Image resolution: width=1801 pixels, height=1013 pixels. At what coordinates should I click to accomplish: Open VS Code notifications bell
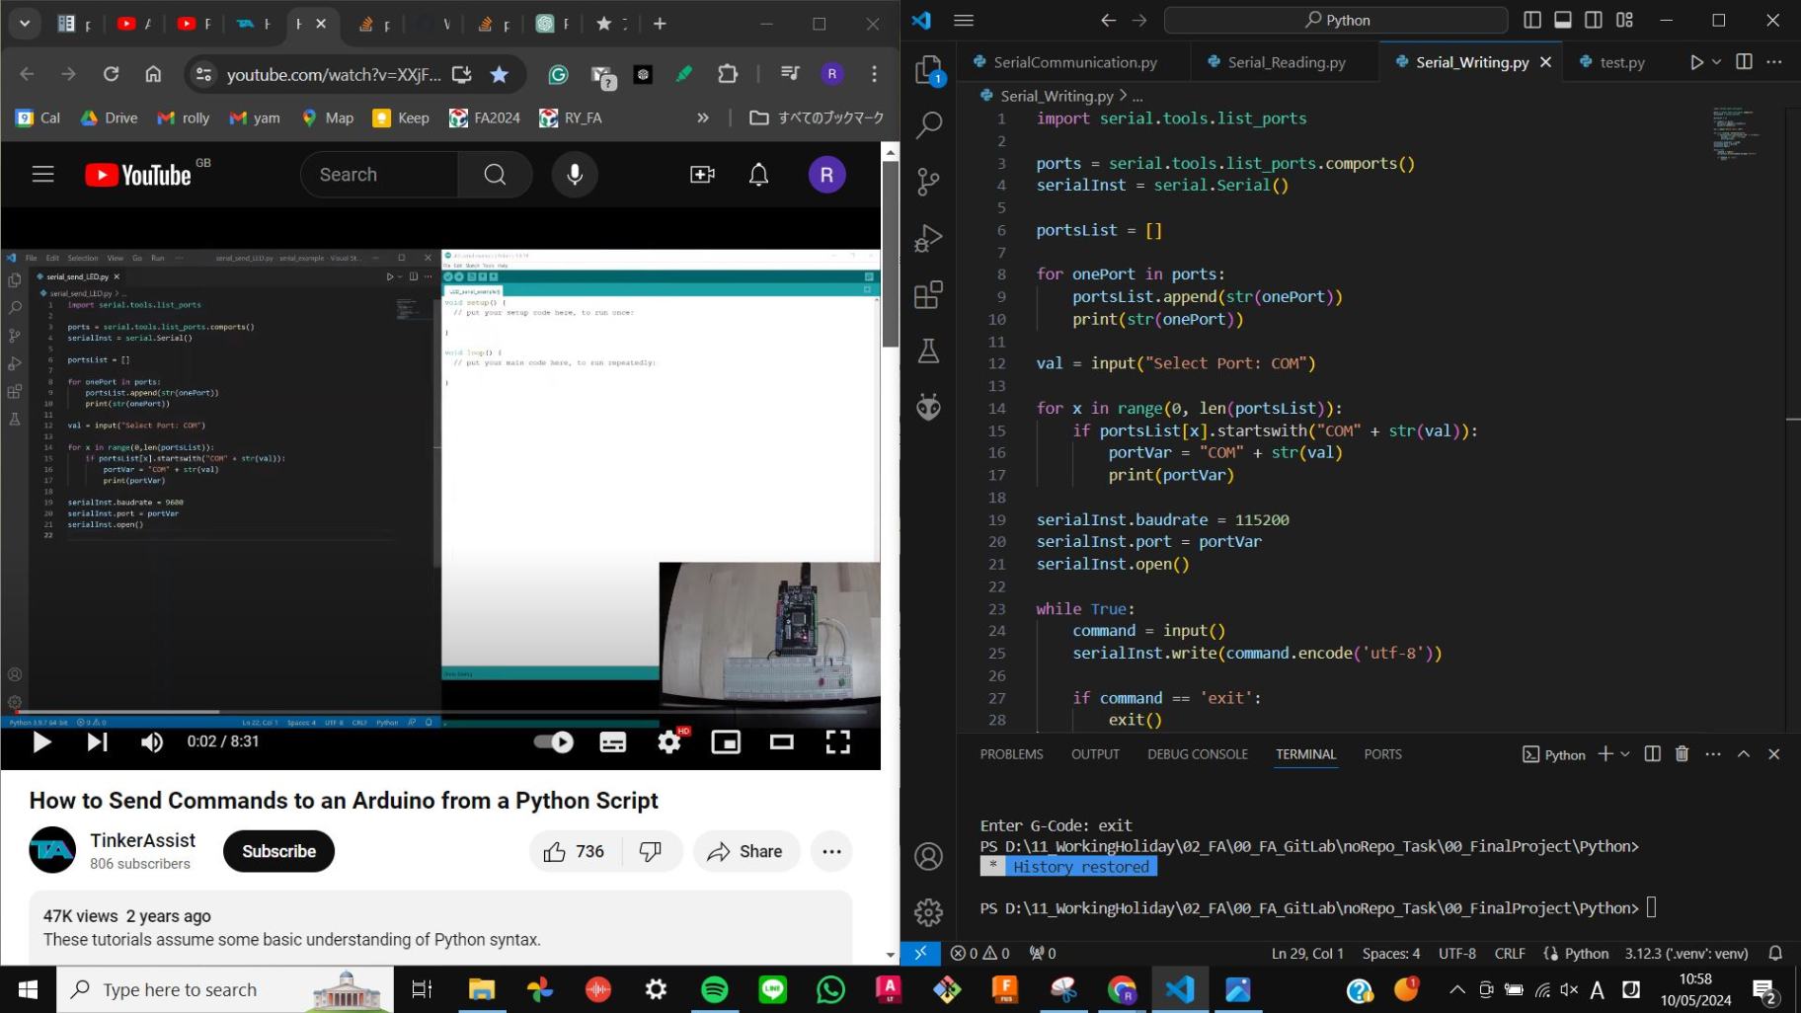pos(1775,953)
